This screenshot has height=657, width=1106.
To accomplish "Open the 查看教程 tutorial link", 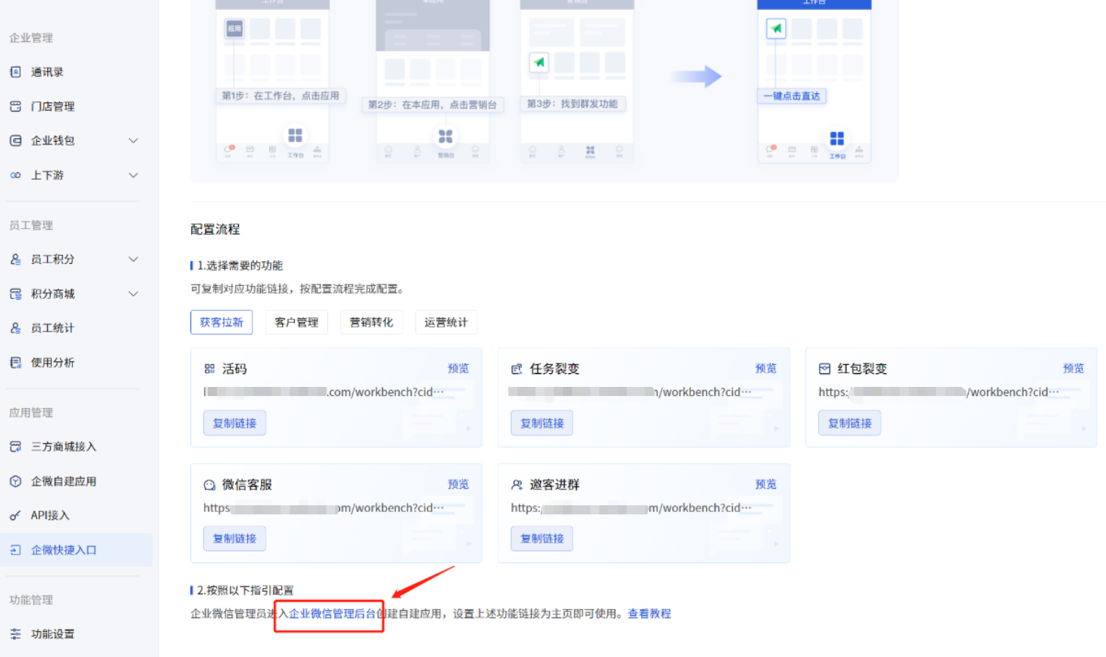I will (649, 614).
